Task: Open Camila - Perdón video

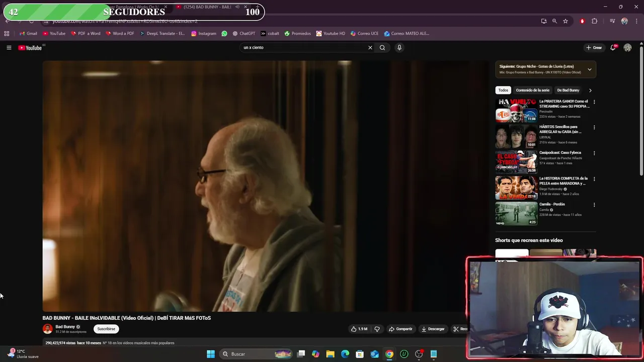Action: pyautogui.click(x=516, y=213)
